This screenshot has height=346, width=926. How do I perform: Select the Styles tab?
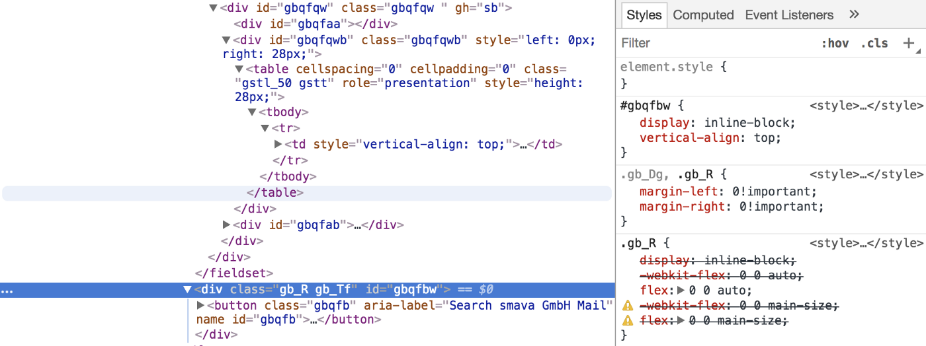point(644,15)
